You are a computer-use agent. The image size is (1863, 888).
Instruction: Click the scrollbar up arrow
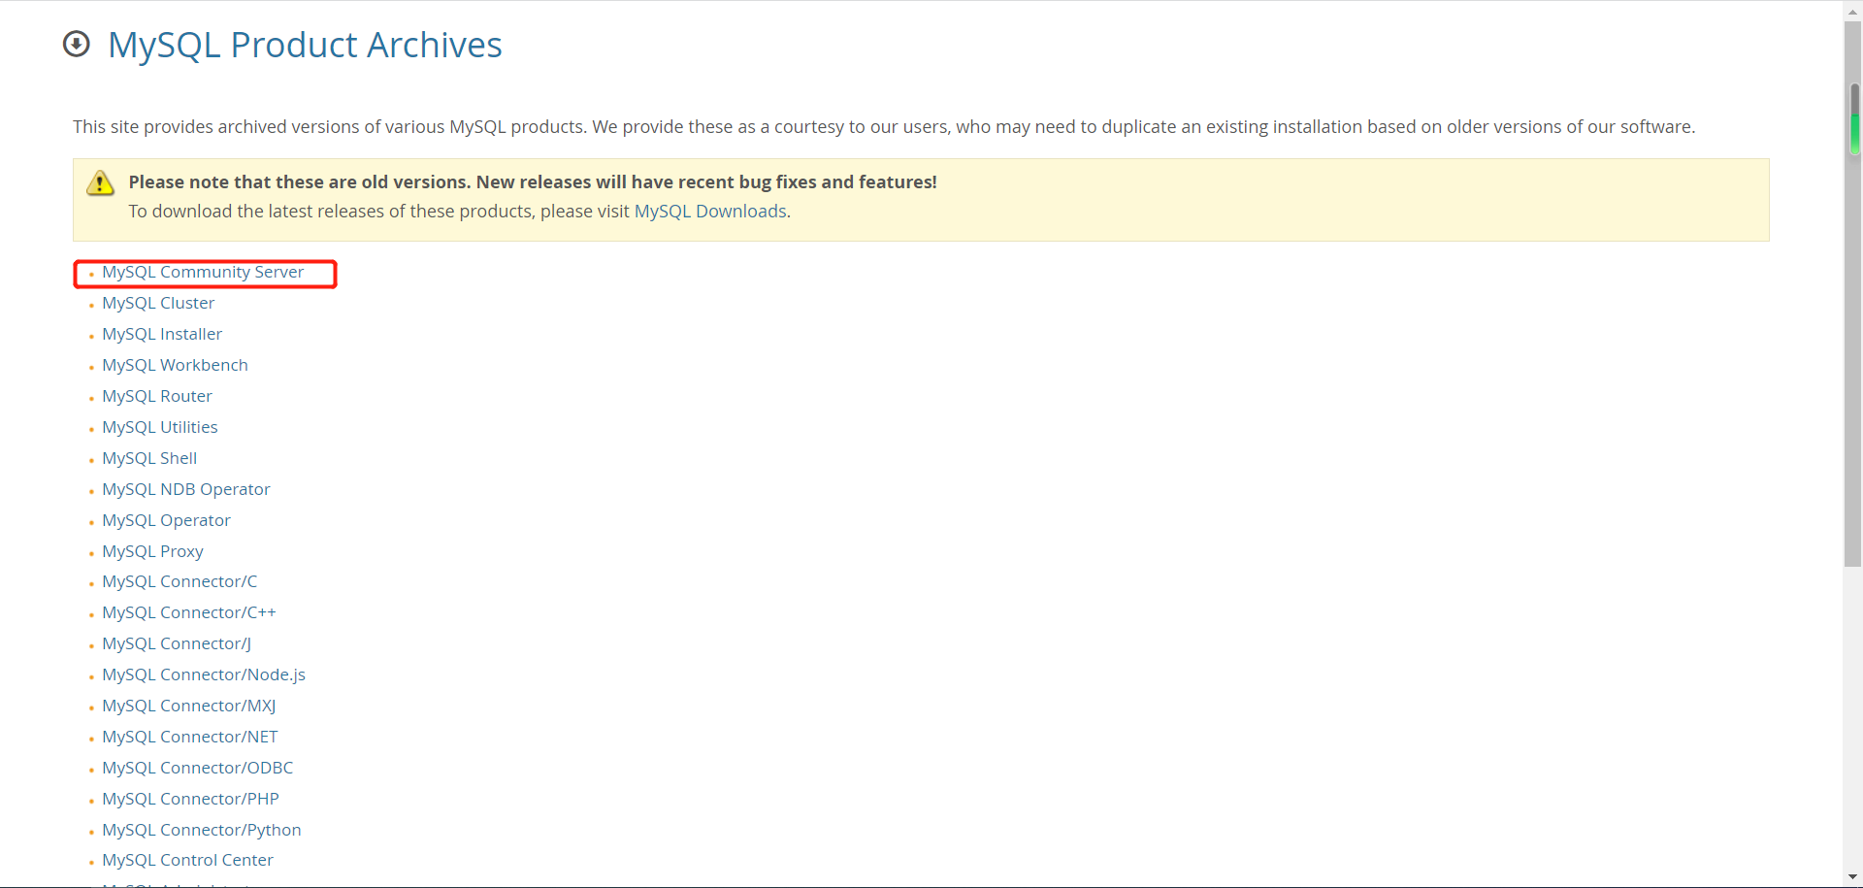pos(1853,11)
